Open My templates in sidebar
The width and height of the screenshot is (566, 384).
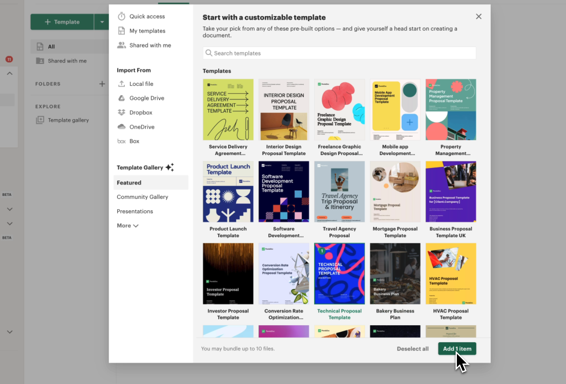point(147,31)
